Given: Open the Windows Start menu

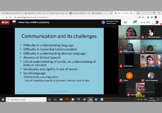Looking at the screenshot, I should (x=3, y=100).
